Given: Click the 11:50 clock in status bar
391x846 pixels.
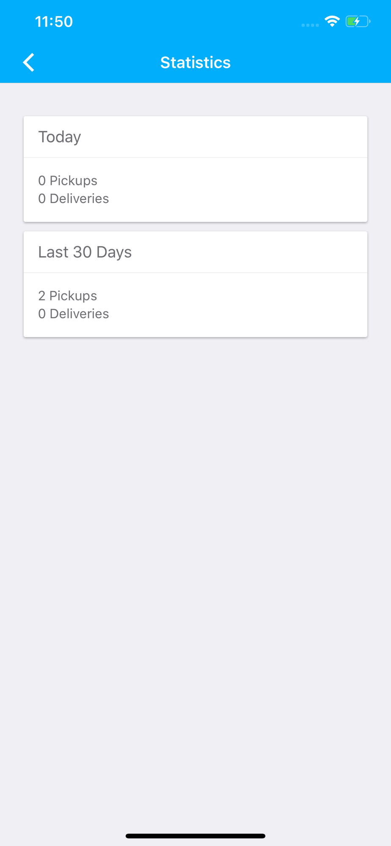Looking at the screenshot, I should (x=54, y=22).
